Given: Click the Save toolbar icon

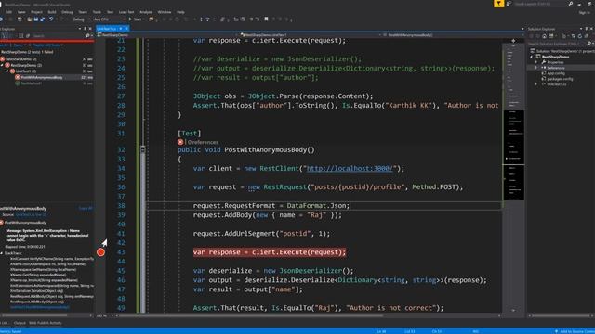Looking at the screenshot, I should pyautogui.click(x=35, y=19).
